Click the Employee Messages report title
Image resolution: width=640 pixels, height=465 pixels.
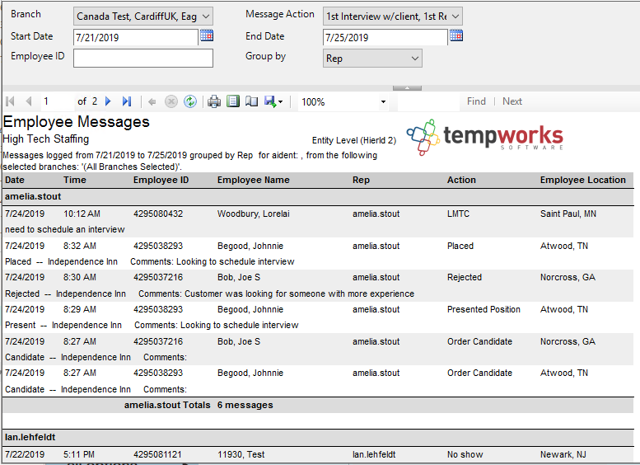(77, 122)
